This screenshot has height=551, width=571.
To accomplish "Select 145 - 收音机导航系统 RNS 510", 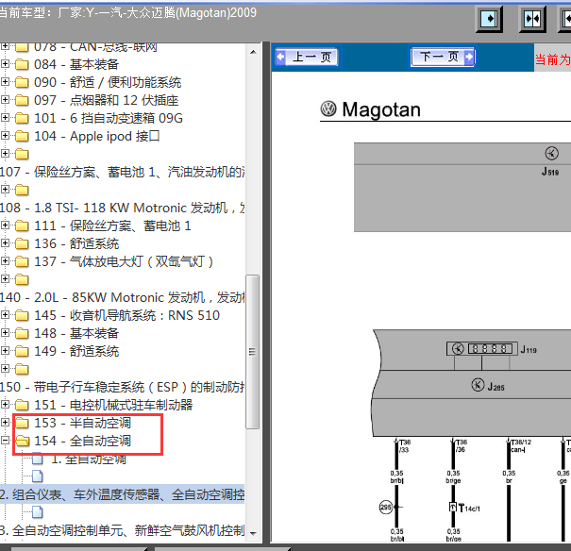I will [x=126, y=315].
